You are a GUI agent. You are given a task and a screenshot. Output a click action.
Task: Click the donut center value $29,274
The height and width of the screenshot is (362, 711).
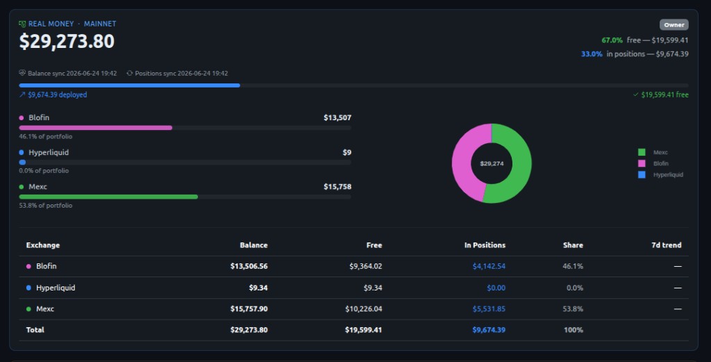tap(492, 164)
